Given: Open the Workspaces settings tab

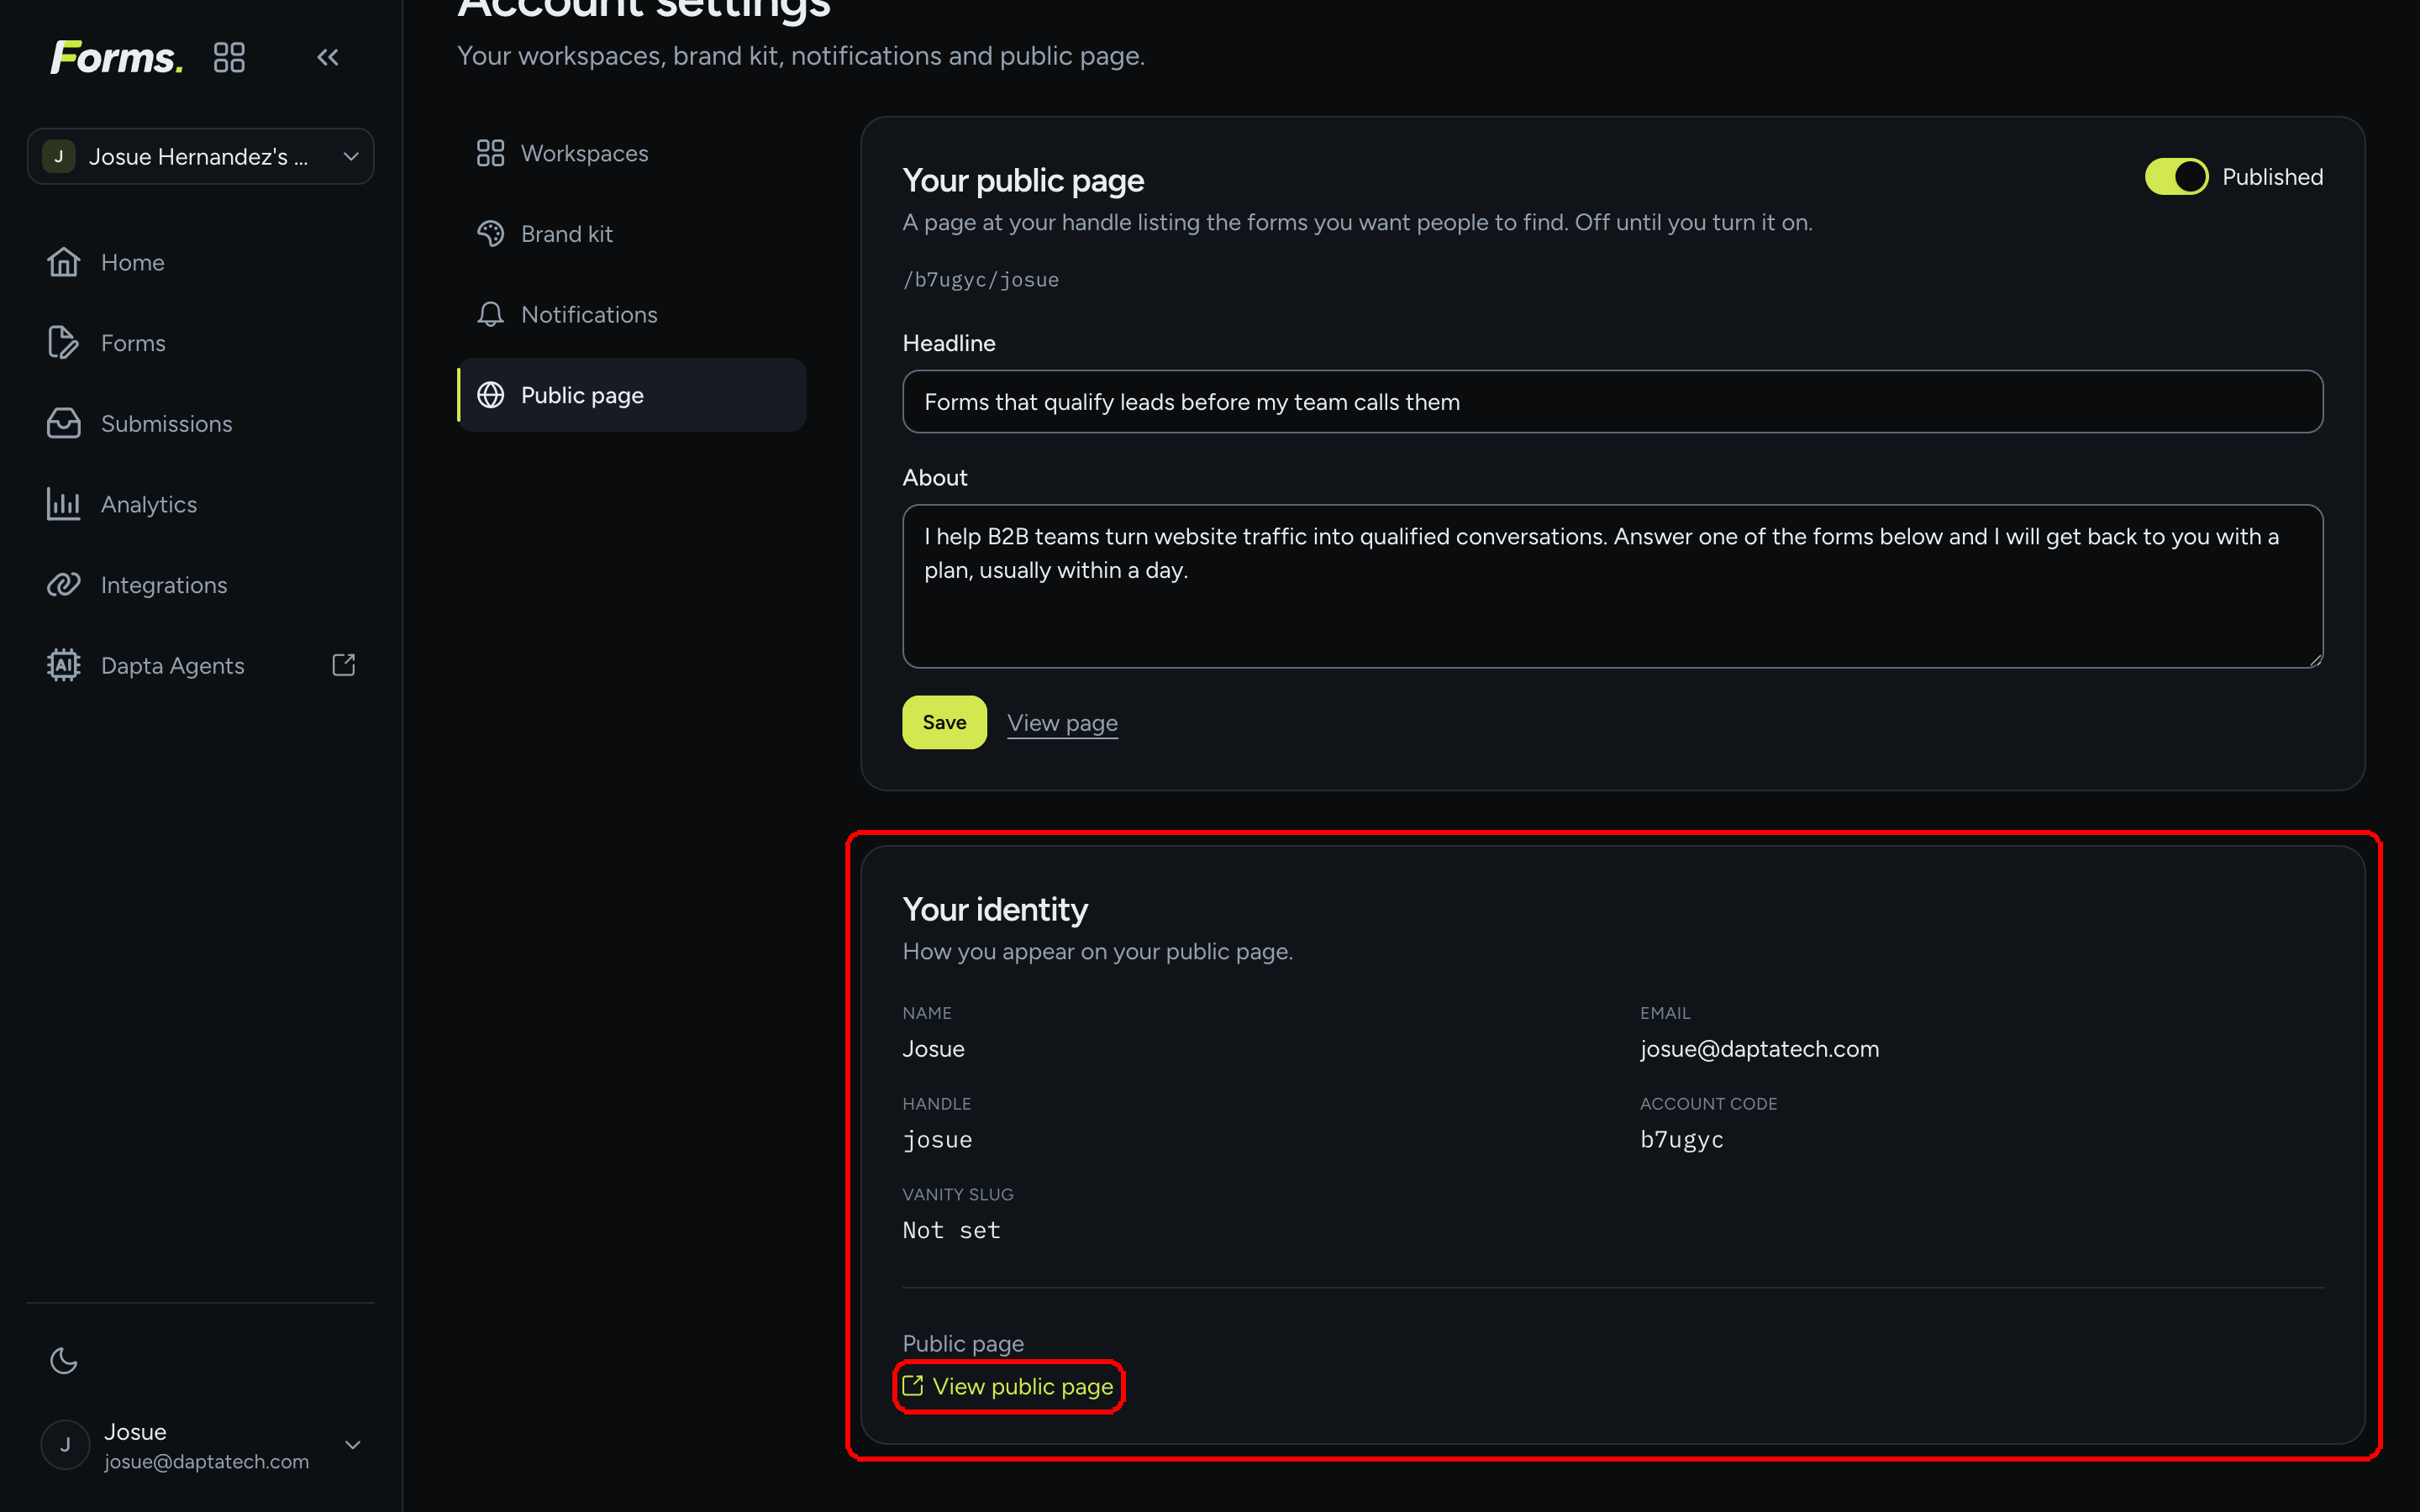Looking at the screenshot, I should tap(632, 153).
